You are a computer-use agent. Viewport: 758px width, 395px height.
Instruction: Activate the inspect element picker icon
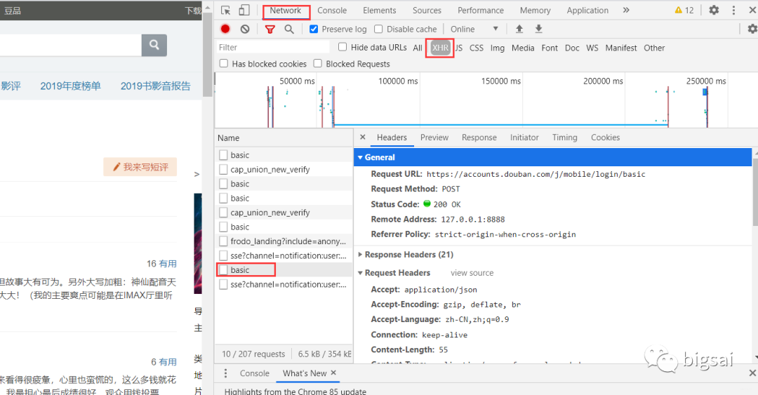coord(225,10)
